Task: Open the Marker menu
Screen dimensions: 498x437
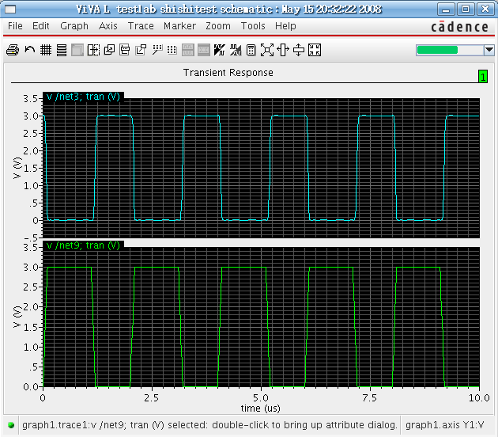Action: coord(179,26)
